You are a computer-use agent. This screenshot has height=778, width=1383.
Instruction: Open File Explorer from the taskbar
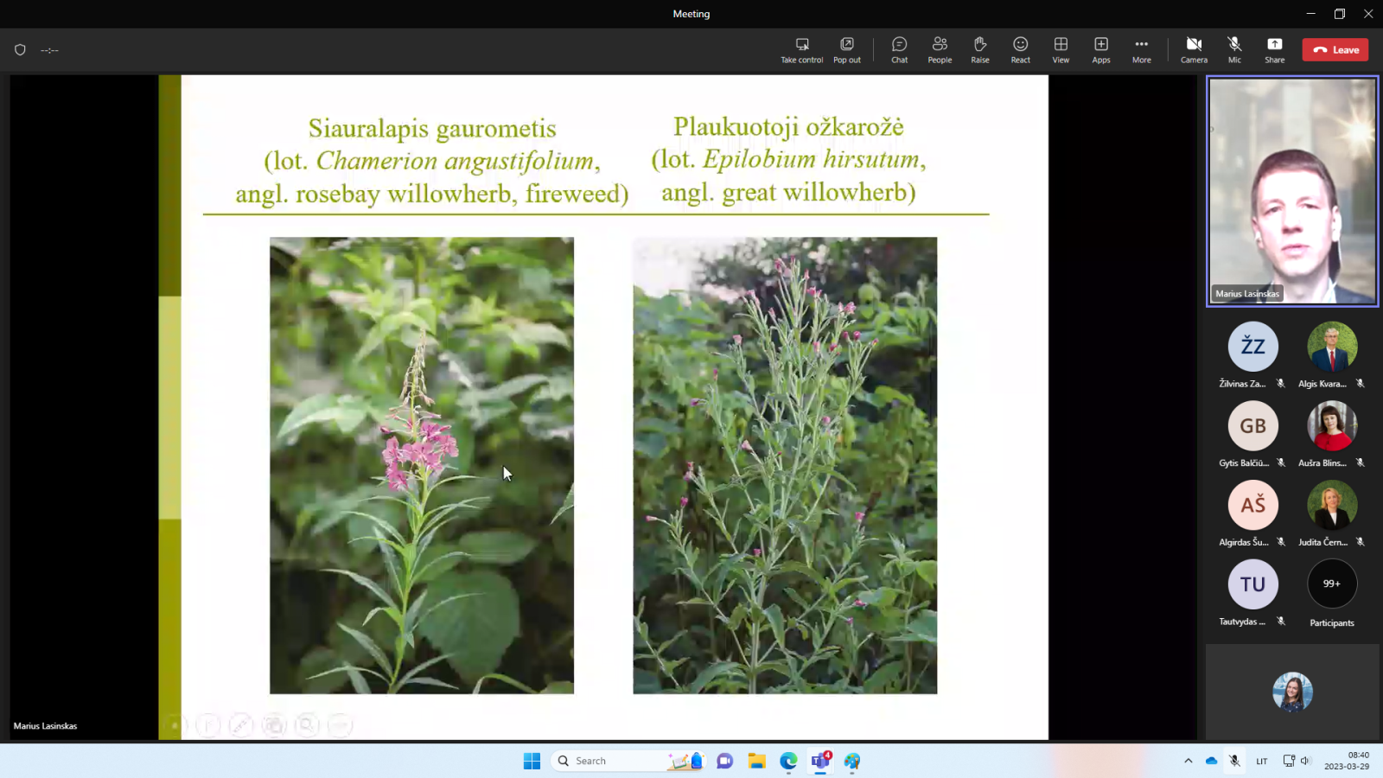click(x=756, y=761)
